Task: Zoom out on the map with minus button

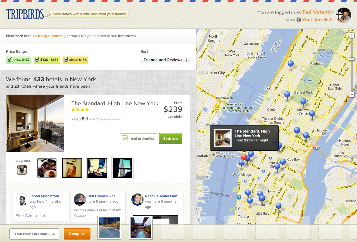Action: pyautogui.click(x=352, y=95)
